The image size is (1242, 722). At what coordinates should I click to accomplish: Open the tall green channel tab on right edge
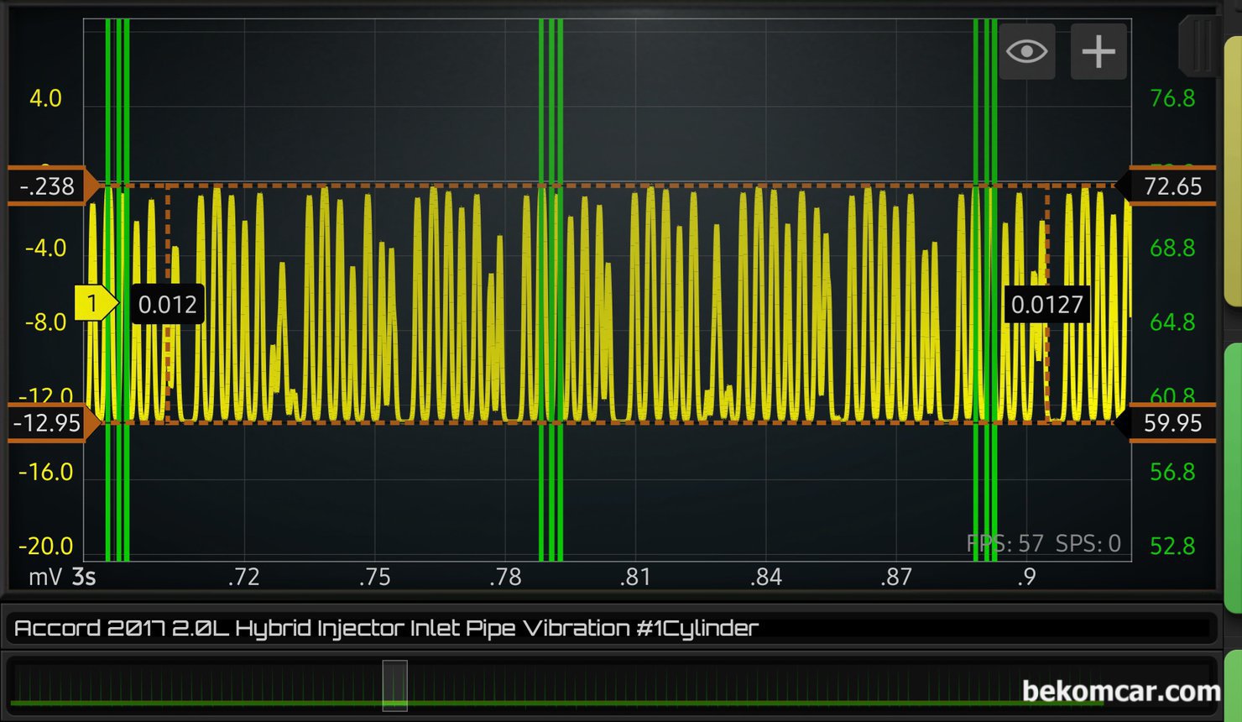pyautogui.click(x=1233, y=477)
